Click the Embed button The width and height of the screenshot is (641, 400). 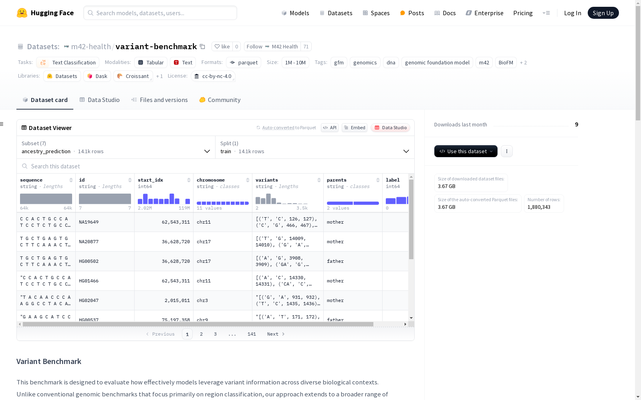[355, 128]
